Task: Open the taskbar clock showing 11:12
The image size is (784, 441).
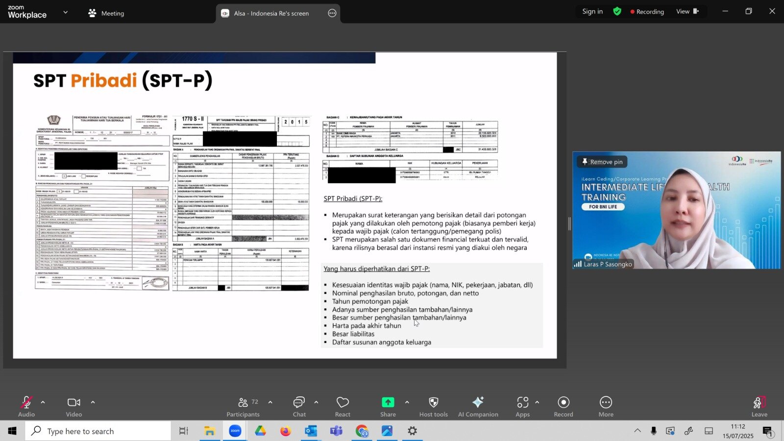Action: tap(738, 431)
